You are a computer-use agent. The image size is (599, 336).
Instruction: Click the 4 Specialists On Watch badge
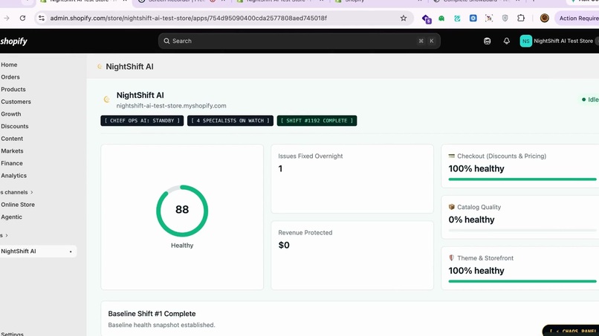pyautogui.click(x=230, y=120)
